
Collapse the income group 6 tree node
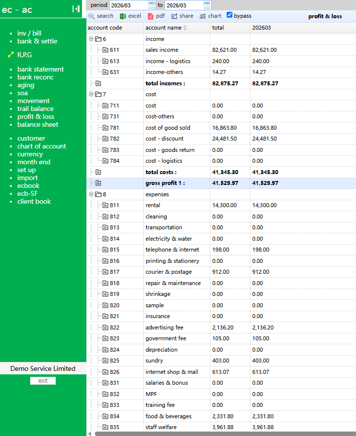click(x=91, y=38)
